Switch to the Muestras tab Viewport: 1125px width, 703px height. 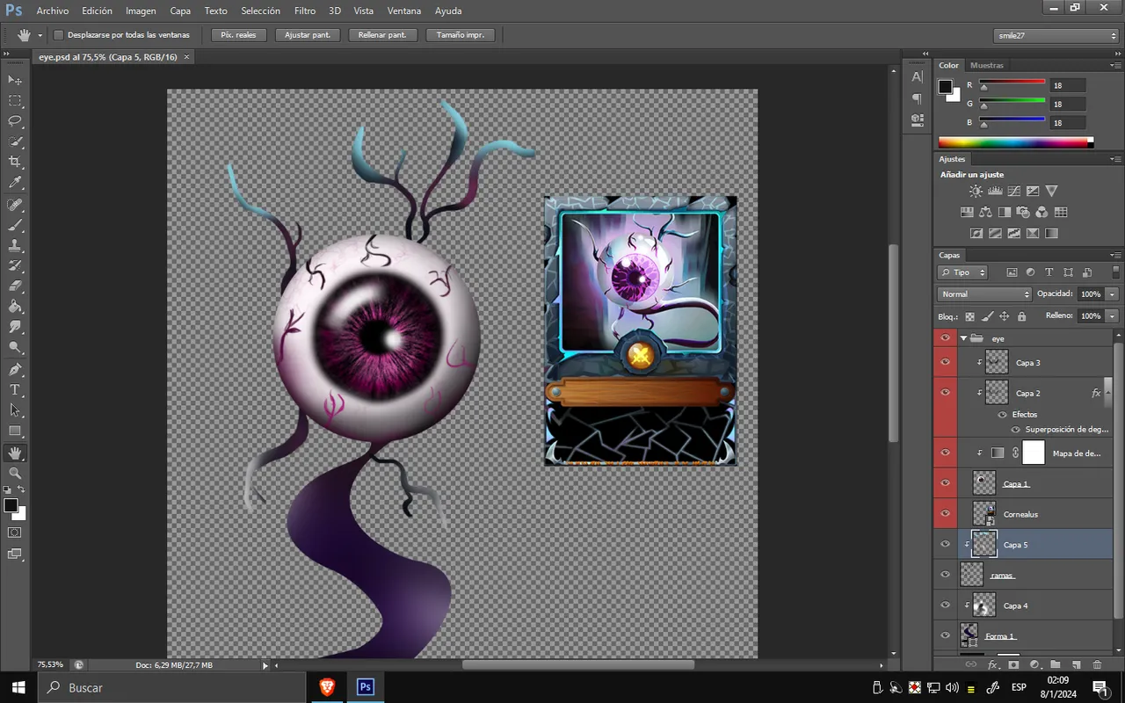click(986, 65)
